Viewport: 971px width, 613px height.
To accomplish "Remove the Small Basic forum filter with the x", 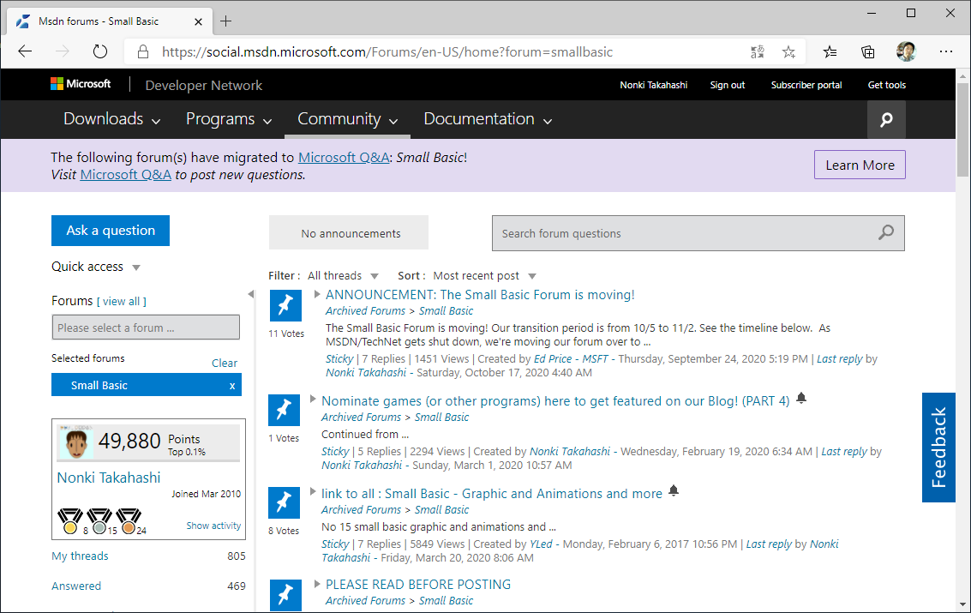I will (x=231, y=385).
